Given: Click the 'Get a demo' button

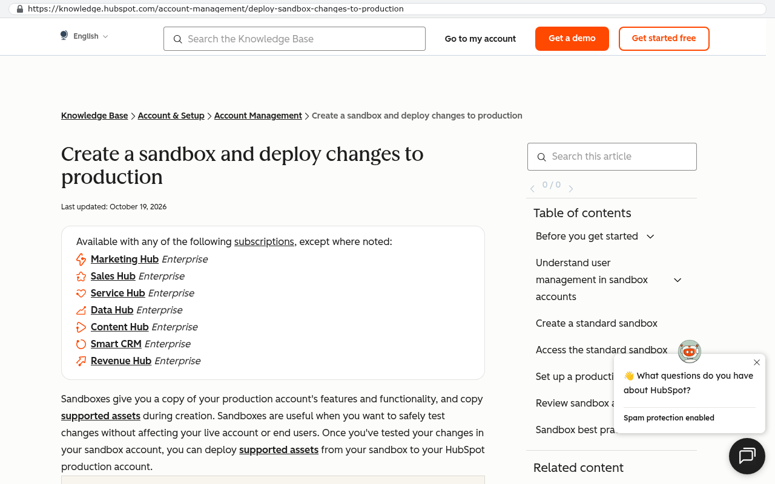Looking at the screenshot, I should pyautogui.click(x=572, y=39).
